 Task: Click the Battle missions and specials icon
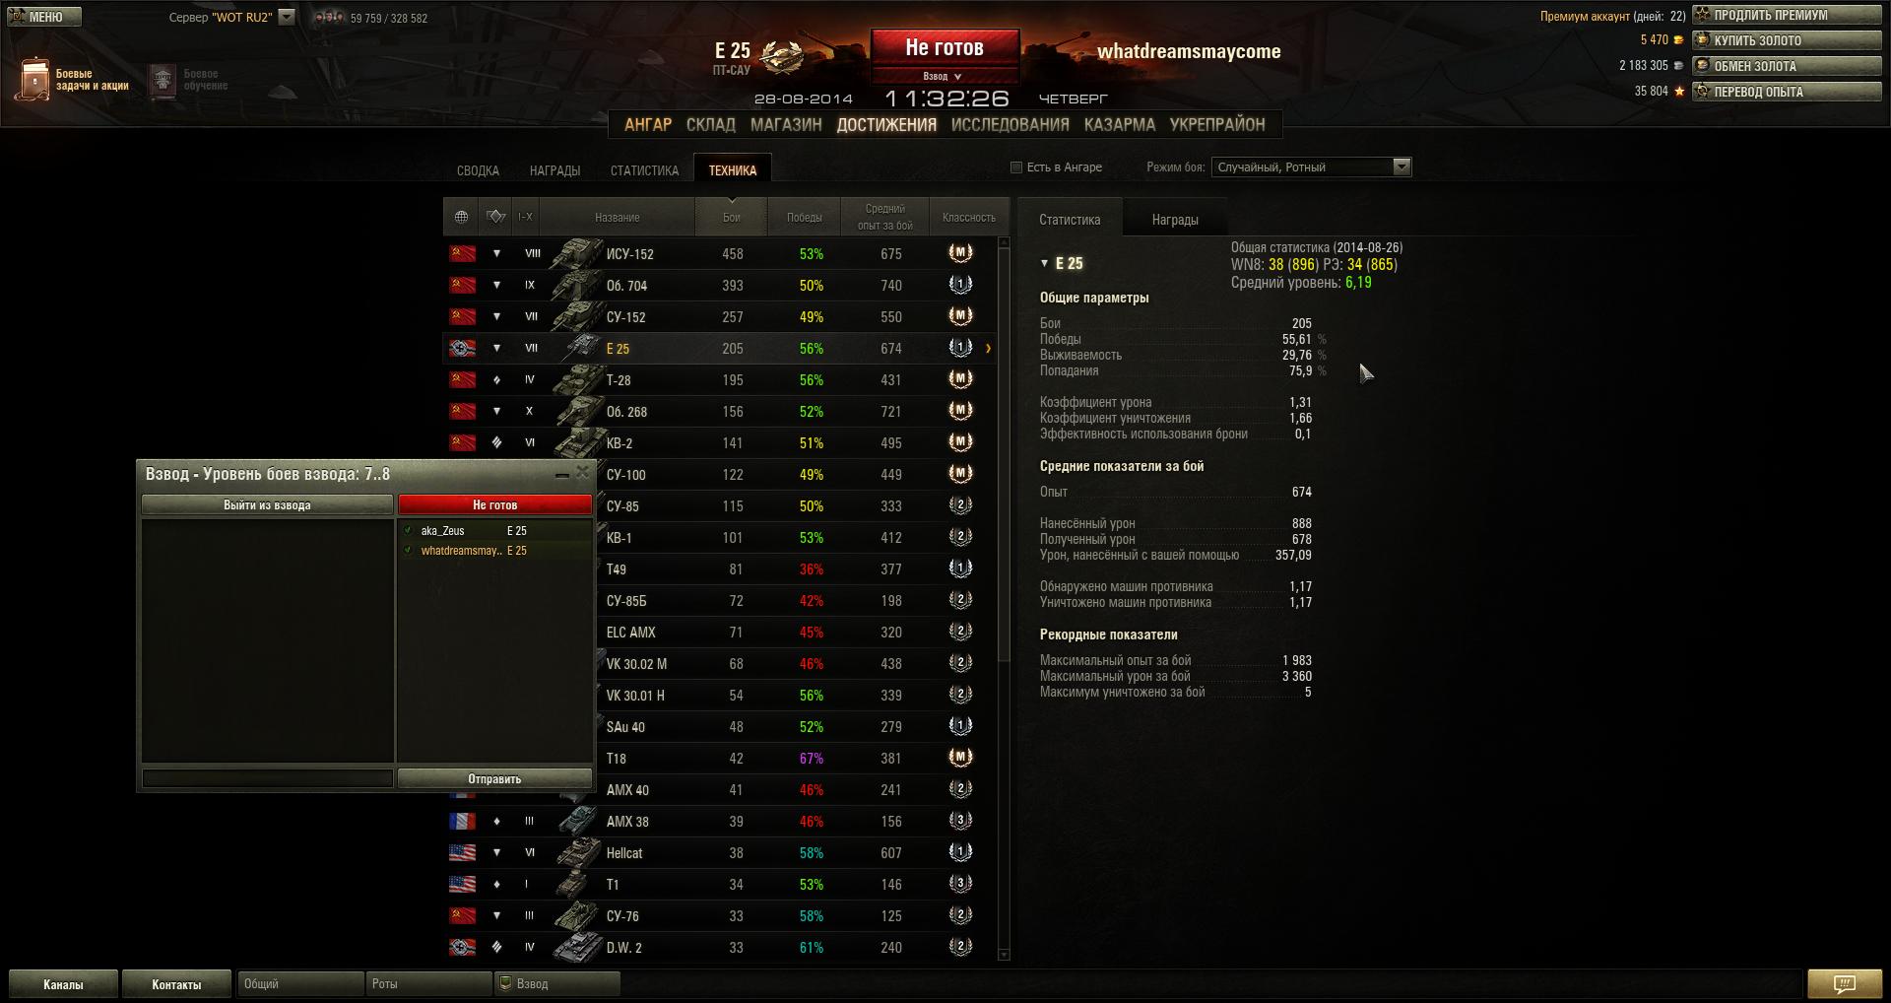coord(33,80)
